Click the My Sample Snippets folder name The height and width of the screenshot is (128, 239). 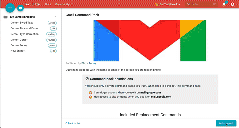click(x=23, y=17)
